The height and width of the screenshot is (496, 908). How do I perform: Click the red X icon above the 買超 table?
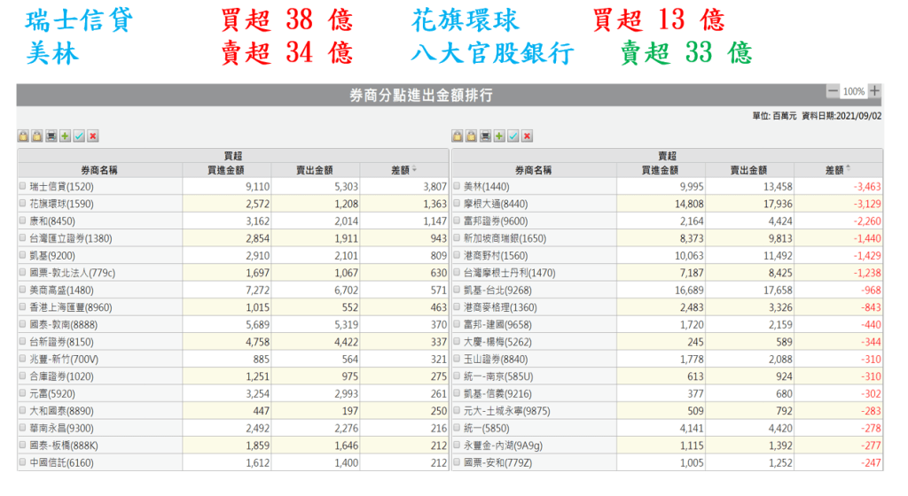[x=93, y=136]
